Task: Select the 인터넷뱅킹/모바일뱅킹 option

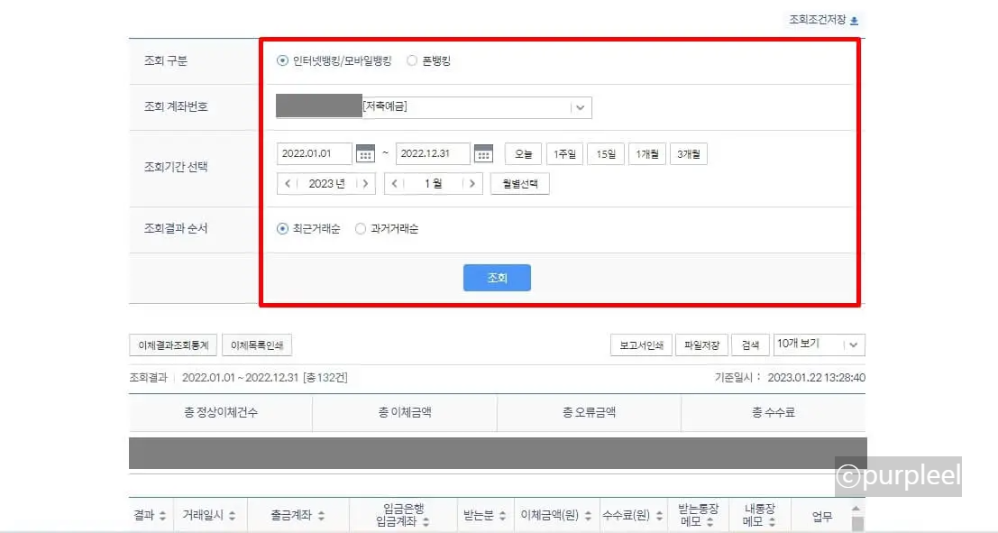Action: click(x=281, y=62)
